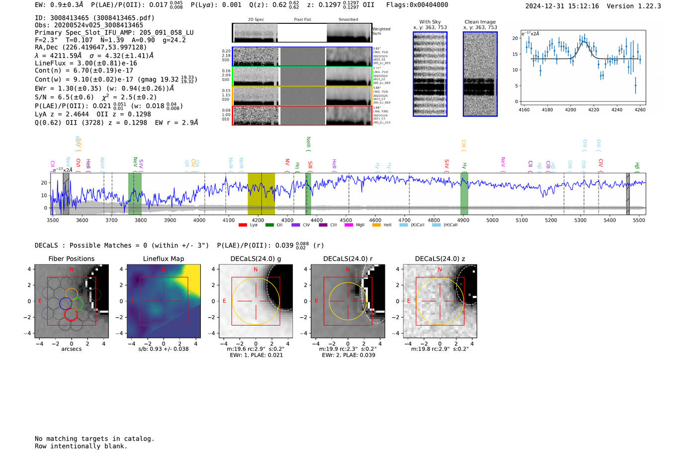Click the Obs: 20200524v025_3008413465 line
The image size is (696, 473).
point(89,25)
